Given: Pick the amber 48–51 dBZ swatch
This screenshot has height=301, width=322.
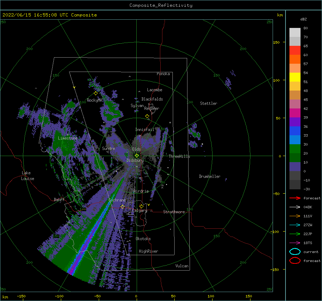Looking at the screenshot, I should click(x=295, y=86).
